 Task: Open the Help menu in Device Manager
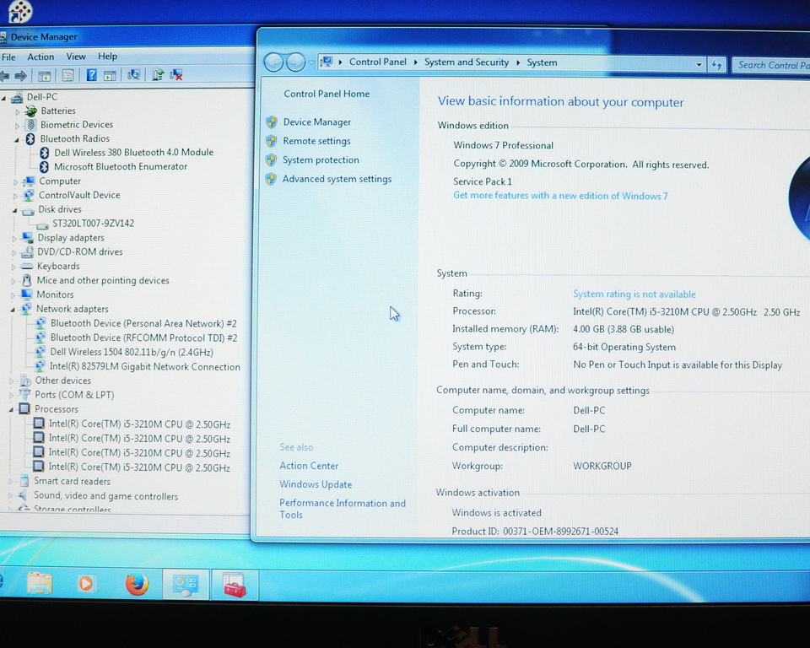[x=107, y=56]
